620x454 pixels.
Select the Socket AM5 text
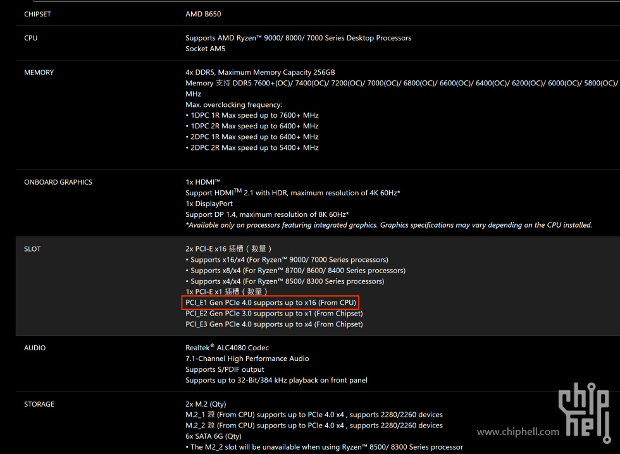coord(205,49)
